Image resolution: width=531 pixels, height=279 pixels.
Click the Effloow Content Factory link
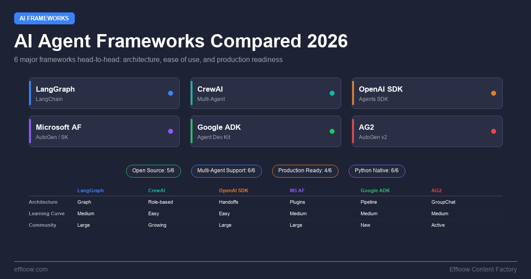click(483, 269)
